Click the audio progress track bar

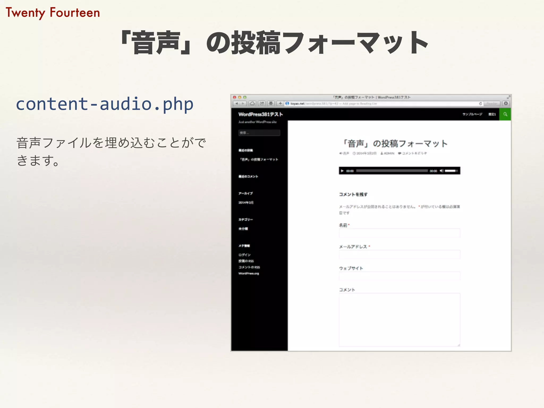(392, 171)
